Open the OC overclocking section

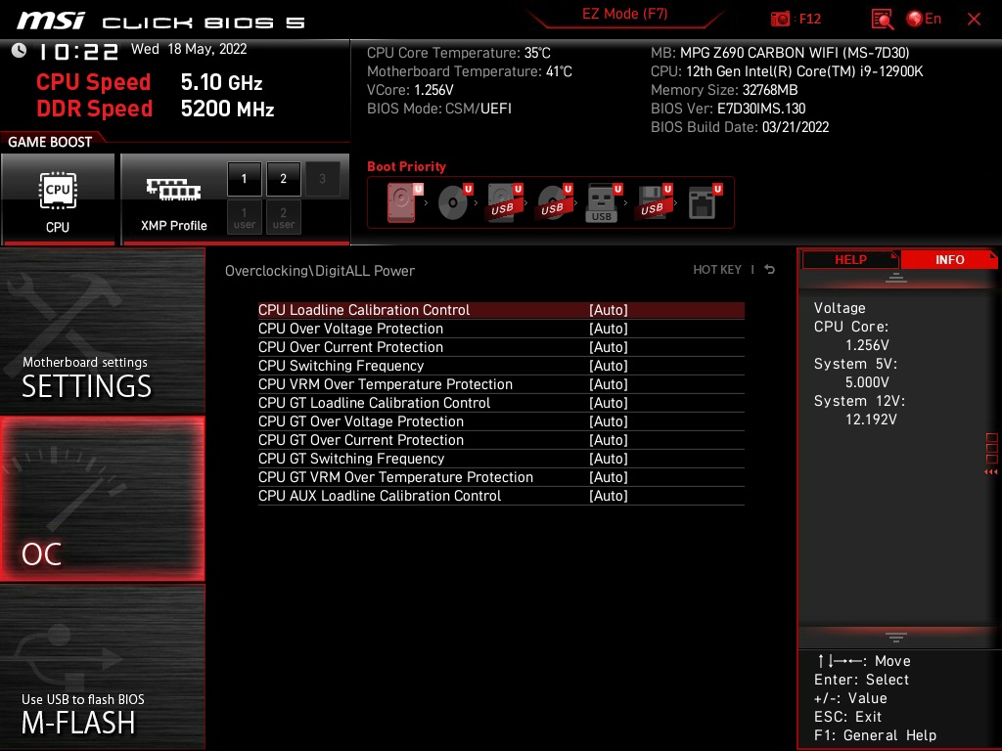pos(102,500)
